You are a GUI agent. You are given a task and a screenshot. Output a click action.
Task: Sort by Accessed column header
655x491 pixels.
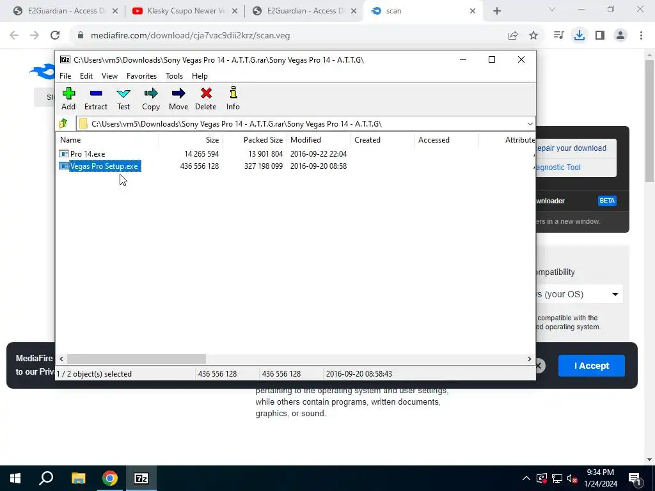446,140
